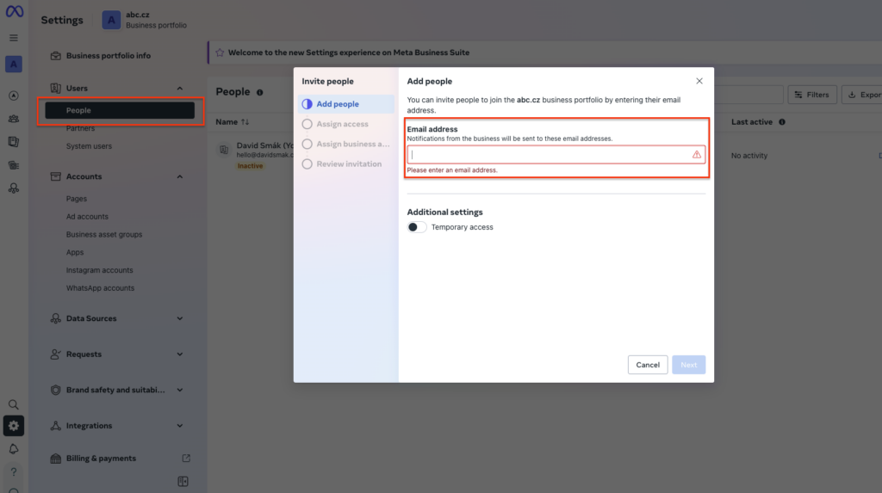Viewport: 882px width, 493px height.
Task: Click the Requests person icon
Action: pyautogui.click(x=55, y=354)
